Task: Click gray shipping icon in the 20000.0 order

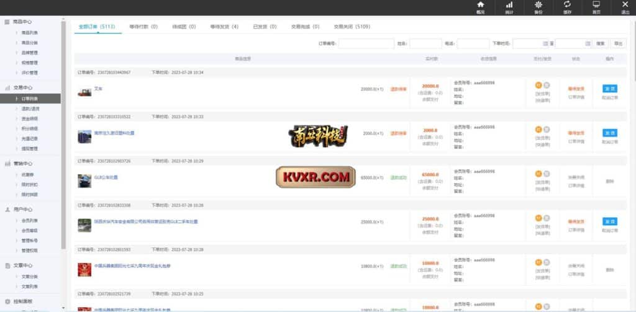Action: coord(547,85)
